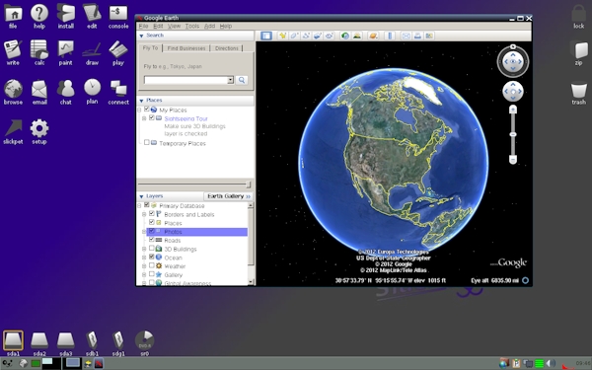This screenshot has width=592, height=370.
Task: Select the Photos layer row
Action: pyautogui.click(x=196, y=232)
